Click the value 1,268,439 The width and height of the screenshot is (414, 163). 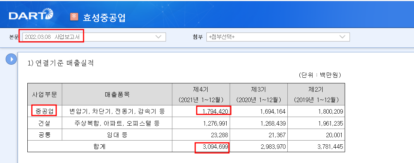272,123
